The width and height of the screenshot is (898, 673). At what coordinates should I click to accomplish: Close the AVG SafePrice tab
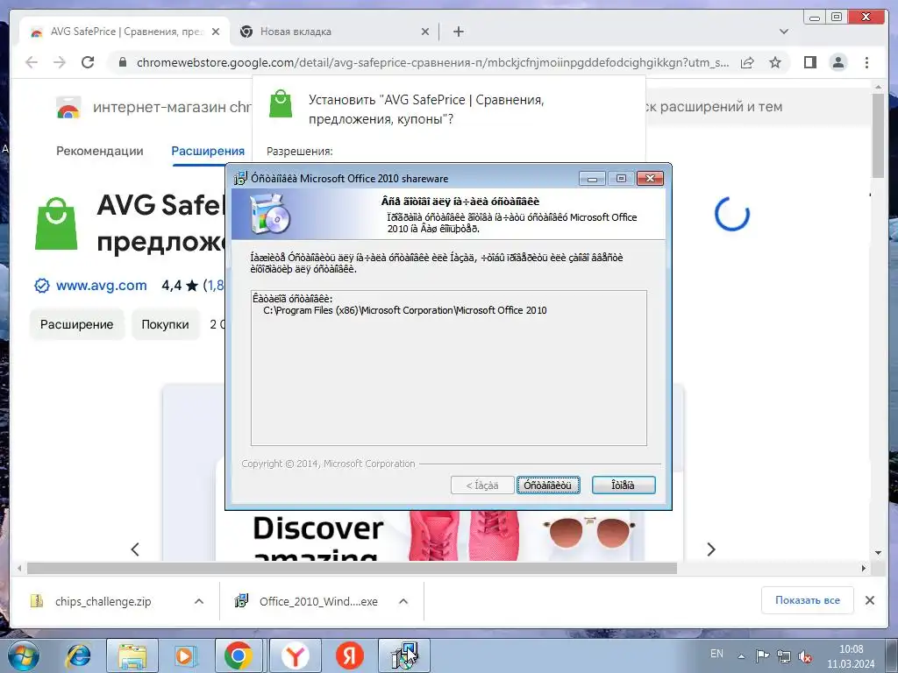tap(216, 32)
